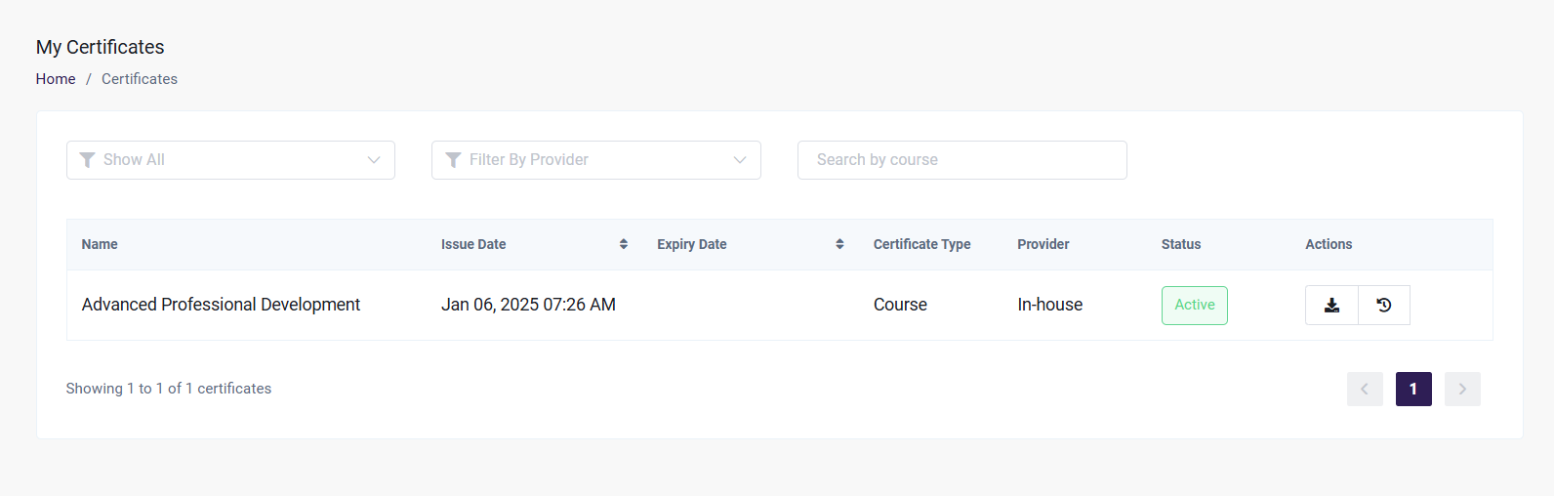1554x496 pixels.
Task: Open the Filter By Provider dropdown
Action: [x=596, y=160]
